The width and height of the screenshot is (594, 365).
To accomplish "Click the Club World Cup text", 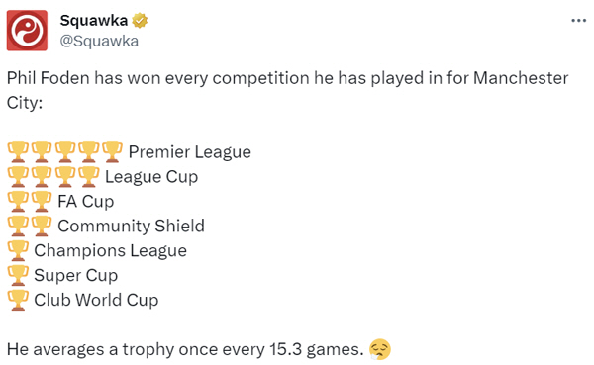I will point(96,301).
